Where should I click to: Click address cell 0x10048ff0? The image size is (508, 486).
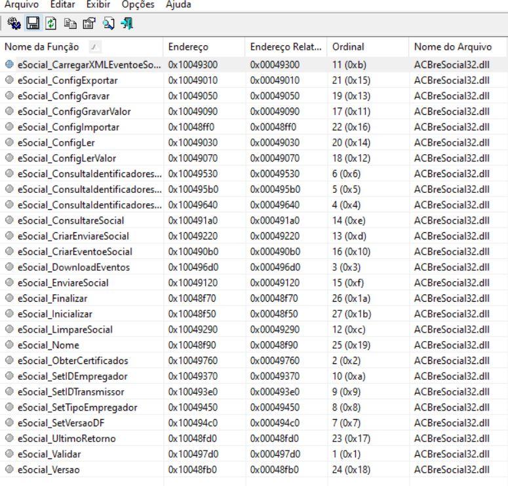click(191, 127)
